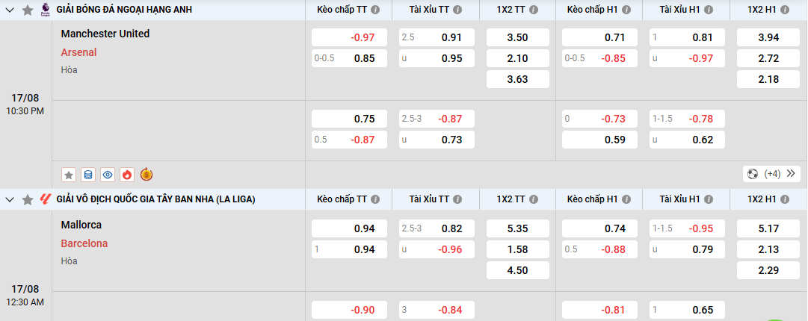Open the Barcelona team name

tap(84, 243)
